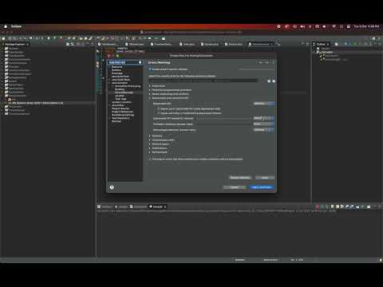Expand the Unnecessary code section
The width and height of the screenshot is (383, 287).
point(150,140)
